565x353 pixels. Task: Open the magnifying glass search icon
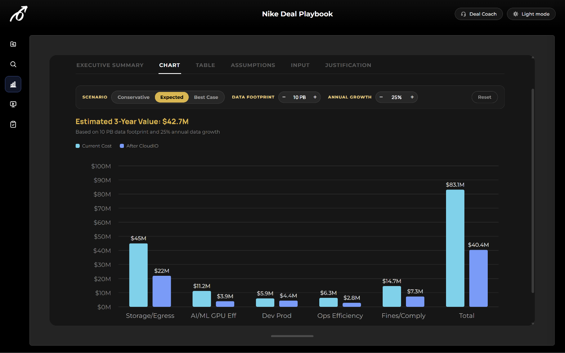click(x=13, y=64)
